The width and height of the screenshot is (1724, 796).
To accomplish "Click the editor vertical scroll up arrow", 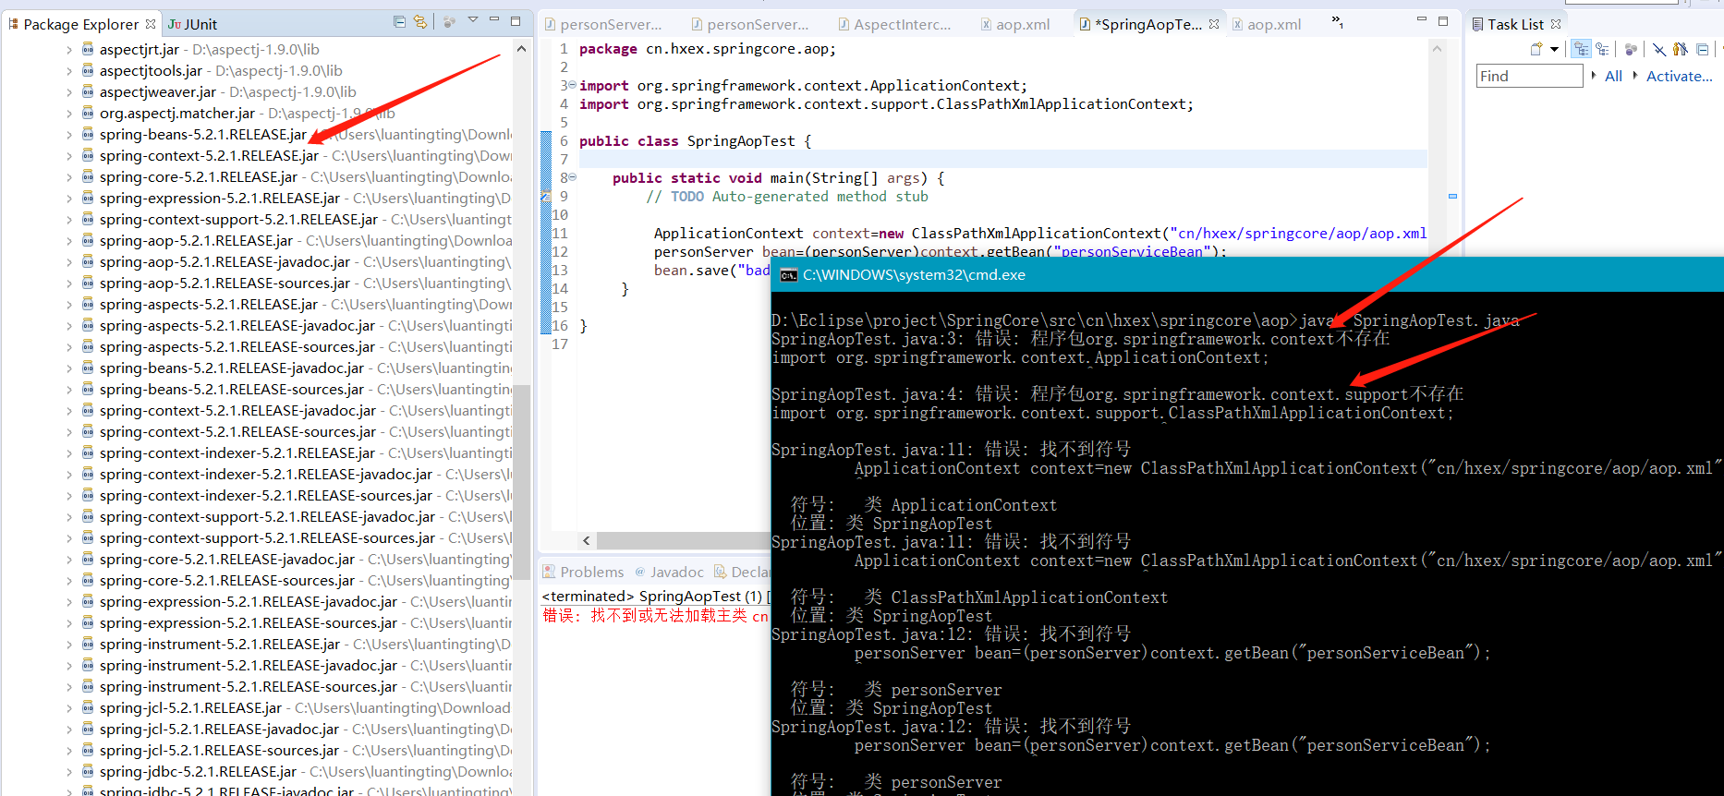I will [x=1437, y=49].
